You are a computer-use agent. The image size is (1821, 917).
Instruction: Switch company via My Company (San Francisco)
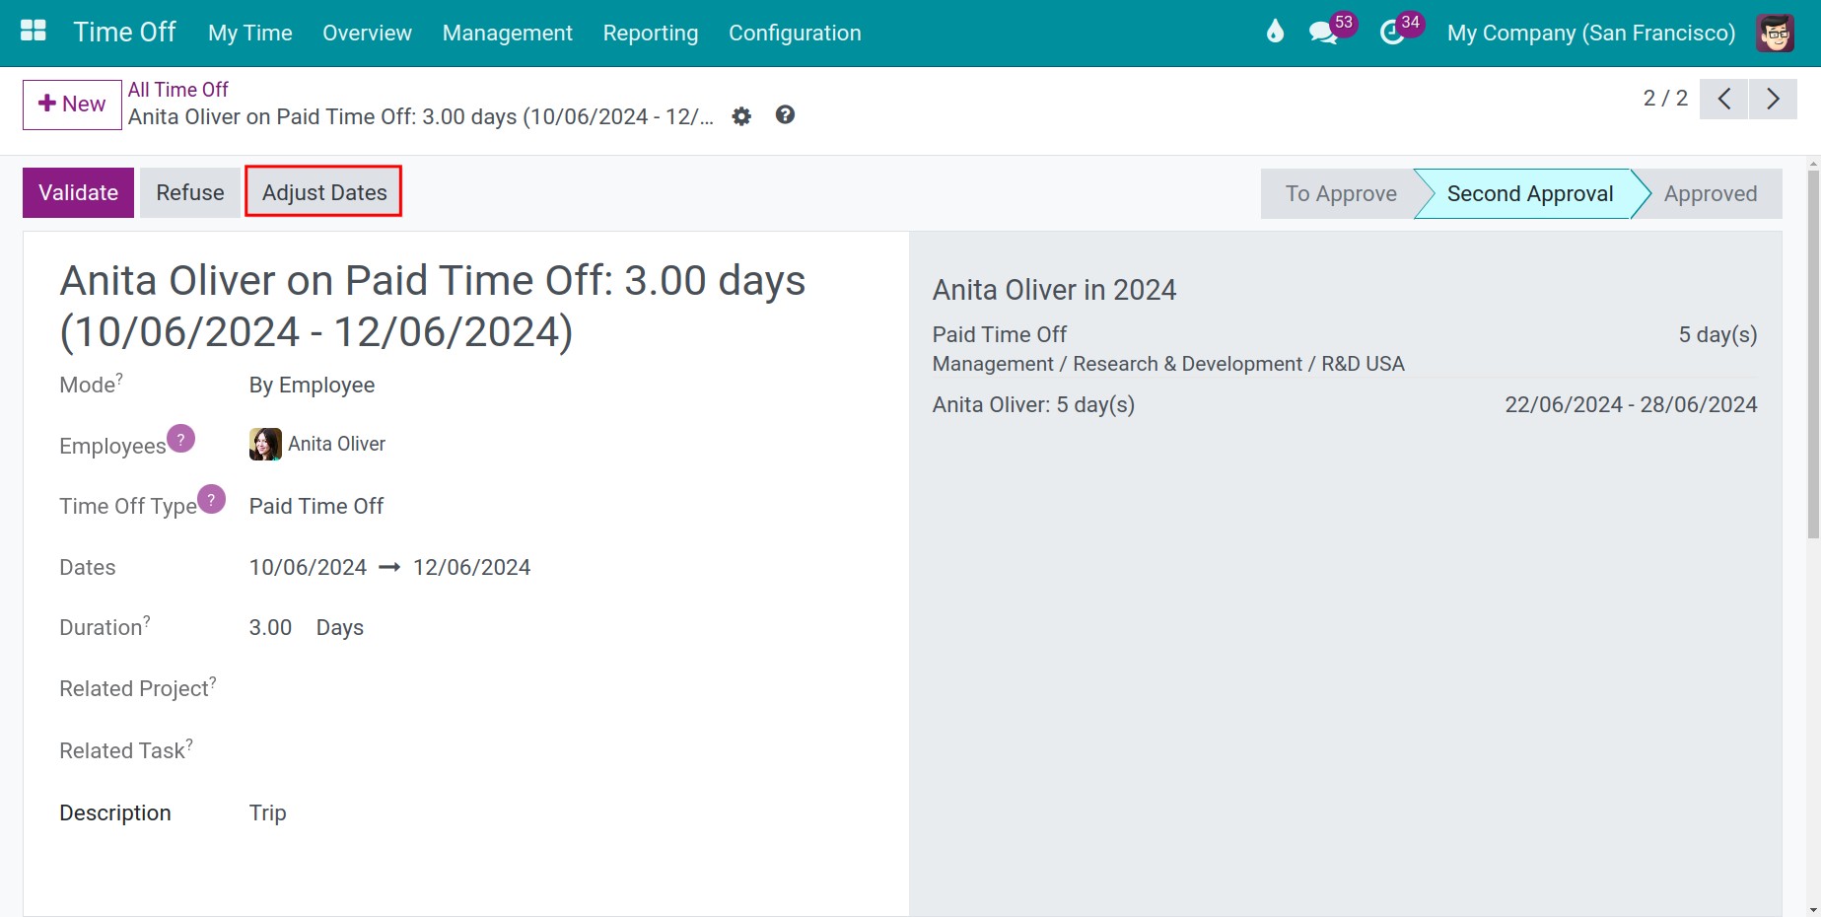[1590, 33]
